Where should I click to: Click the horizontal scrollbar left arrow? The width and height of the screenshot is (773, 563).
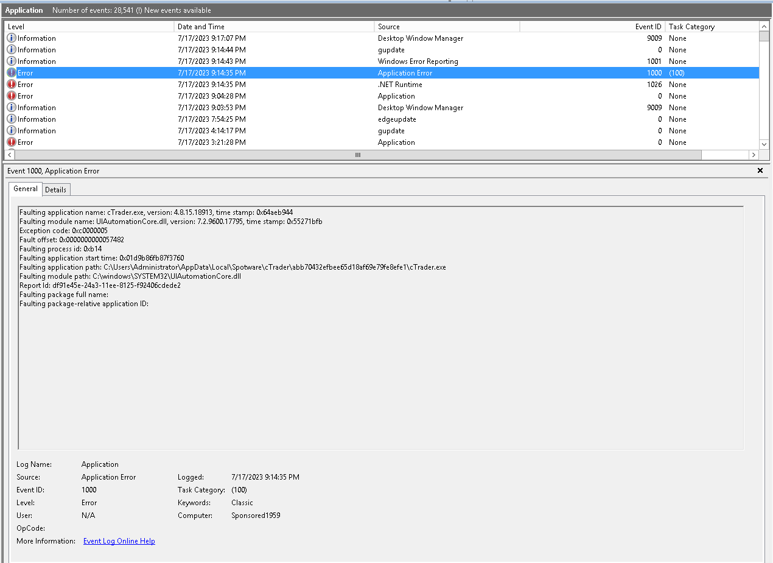click(9, 155)
